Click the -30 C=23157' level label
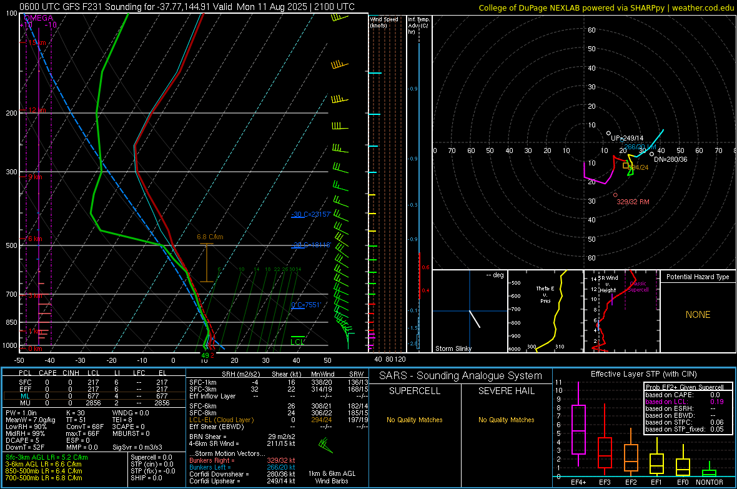The height and width of the screenshot is (489, 737). (x=311, y=214)
